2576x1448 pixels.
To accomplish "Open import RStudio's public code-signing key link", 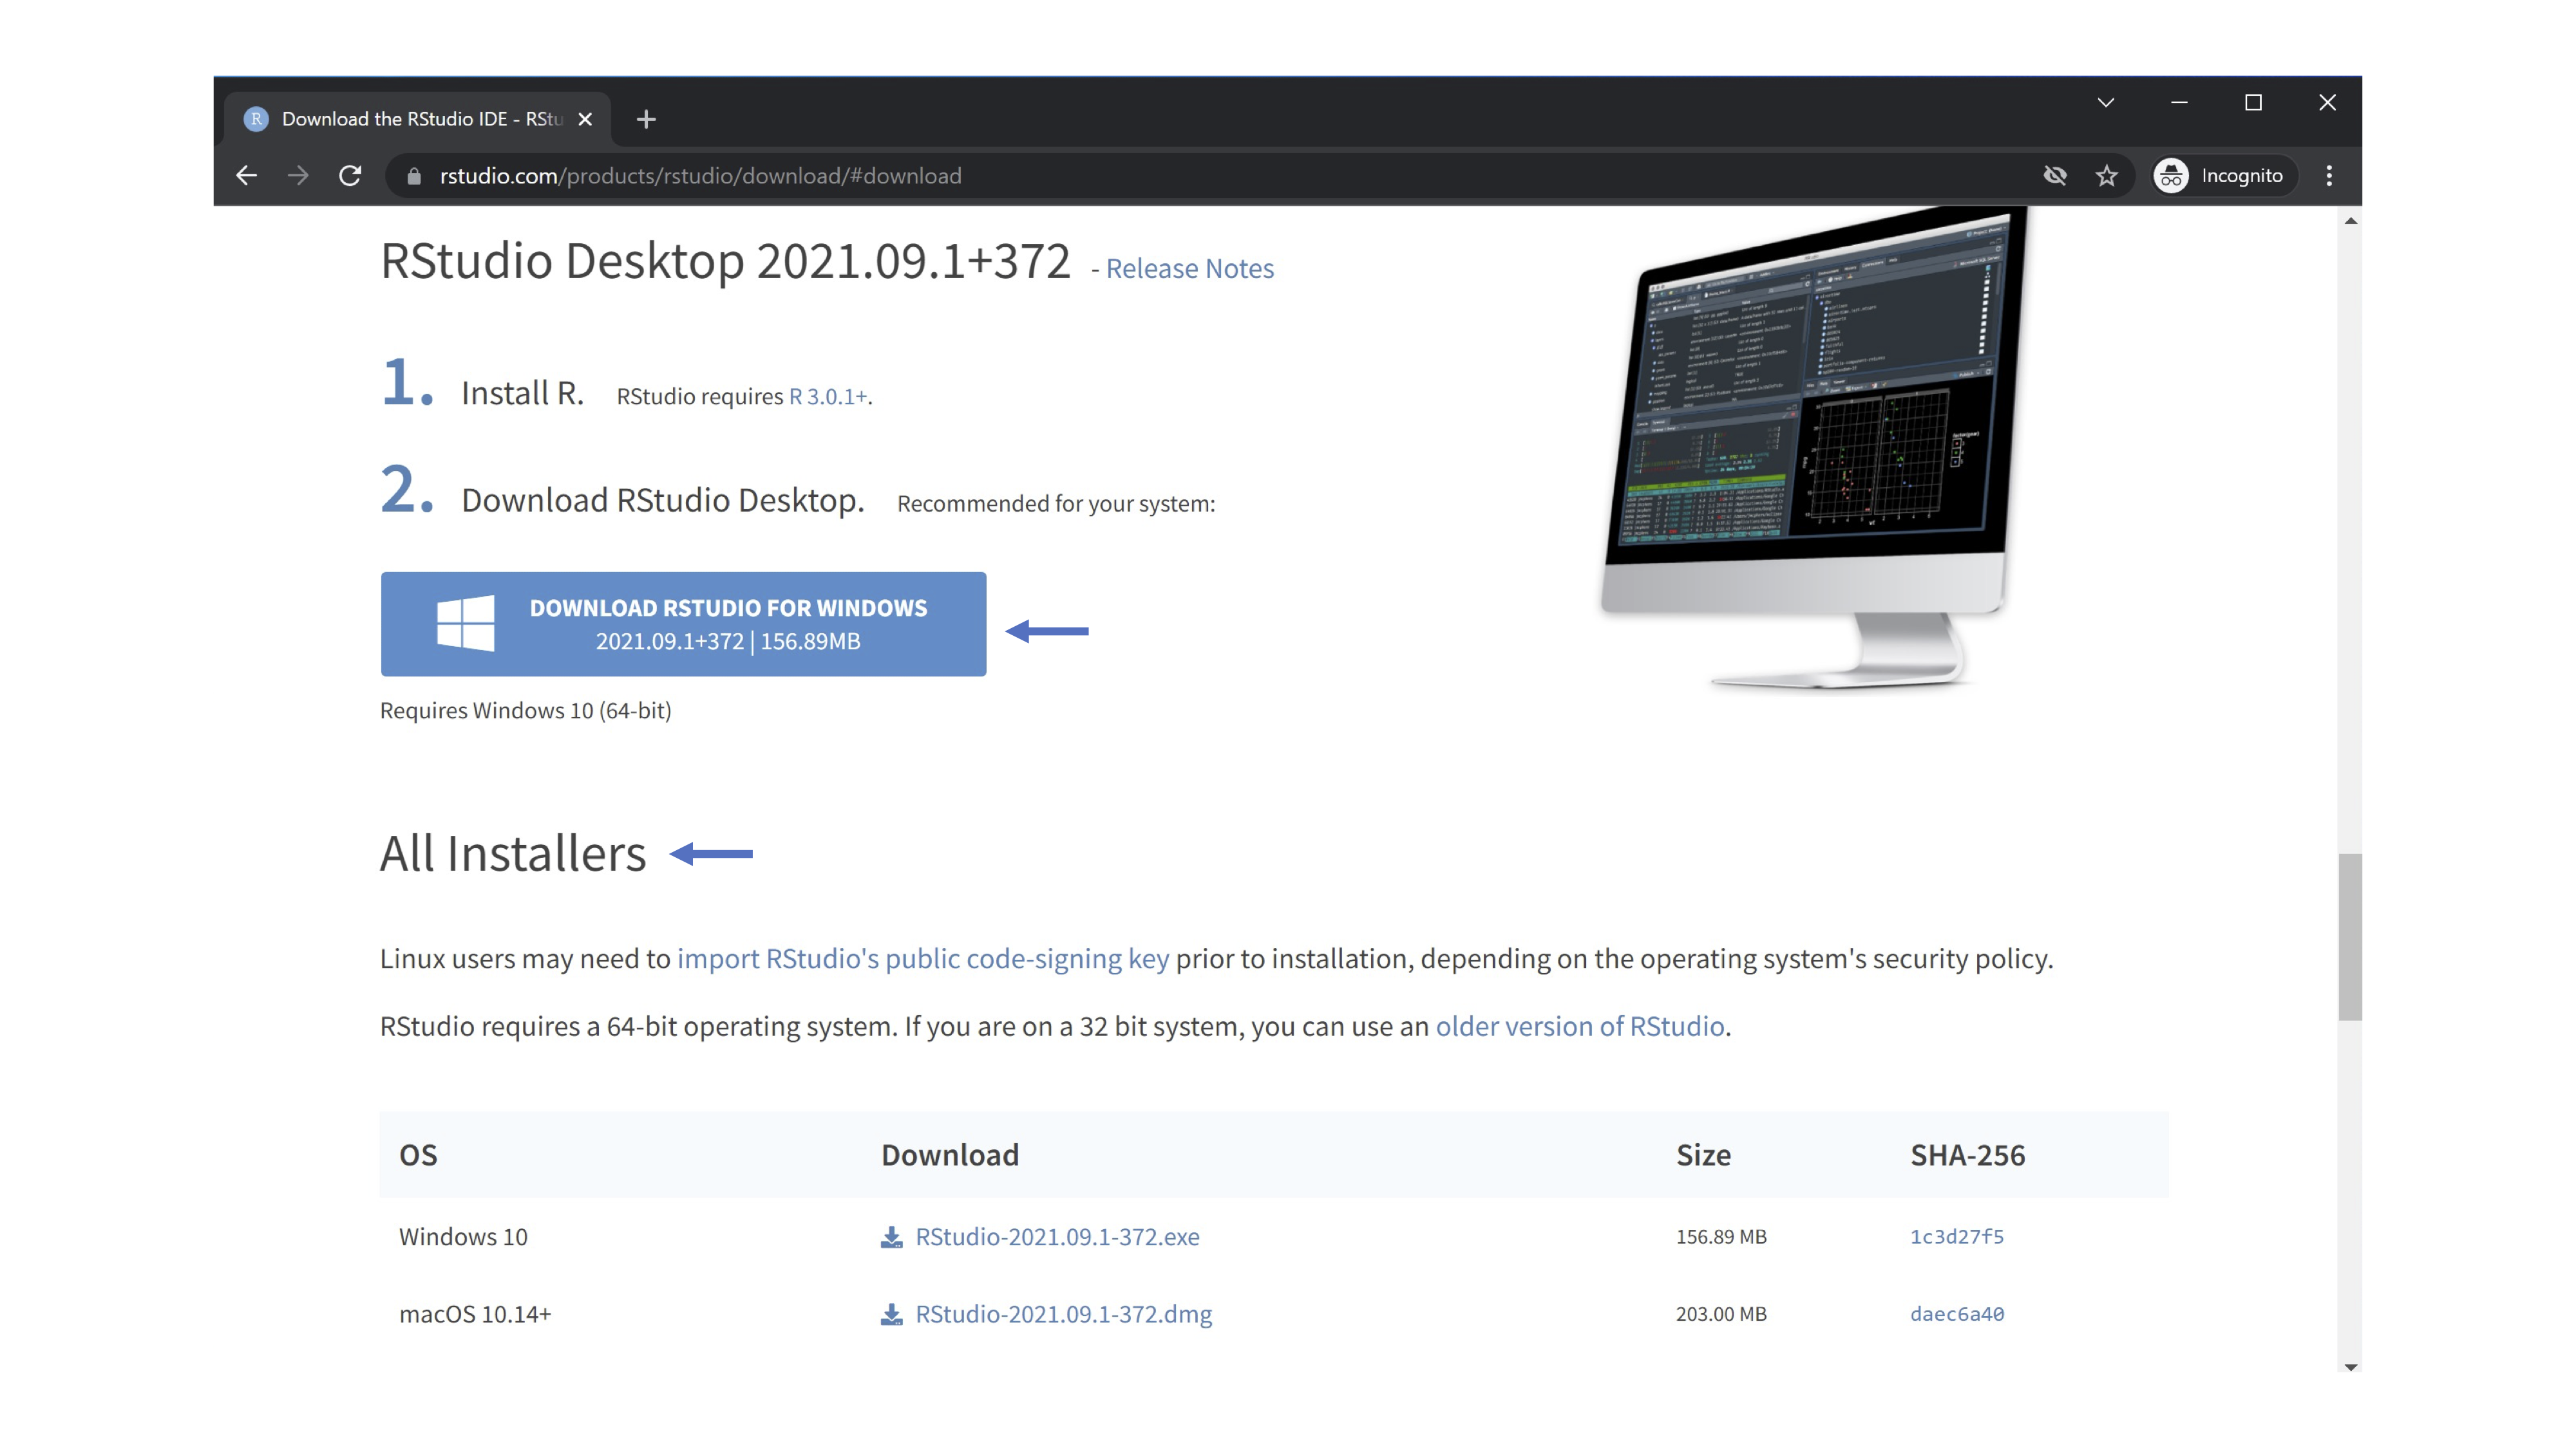I will (922, 958).
